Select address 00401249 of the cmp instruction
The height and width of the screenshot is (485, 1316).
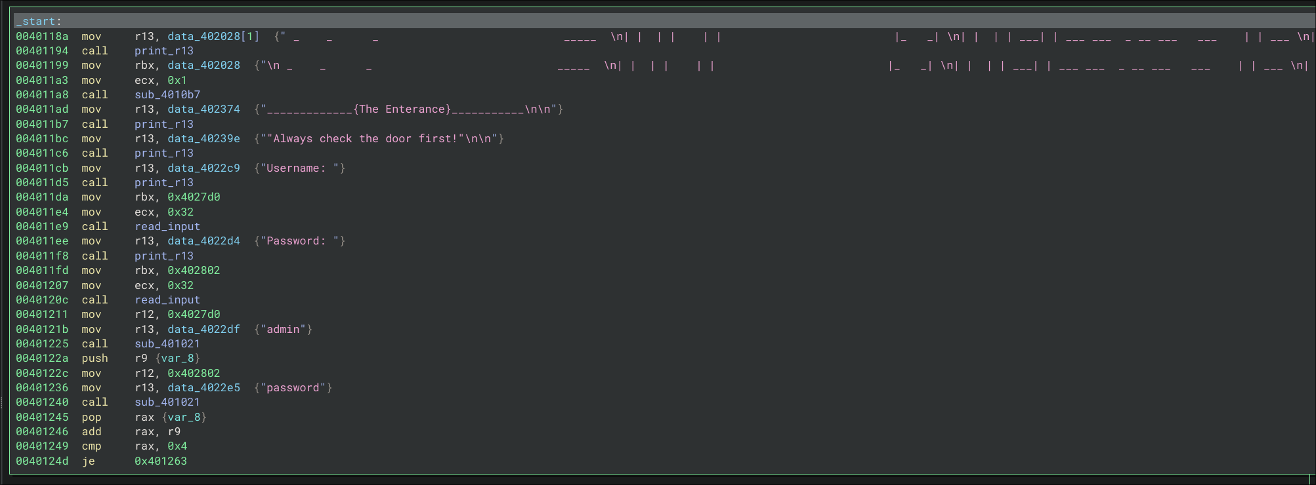tap(42, 446)
